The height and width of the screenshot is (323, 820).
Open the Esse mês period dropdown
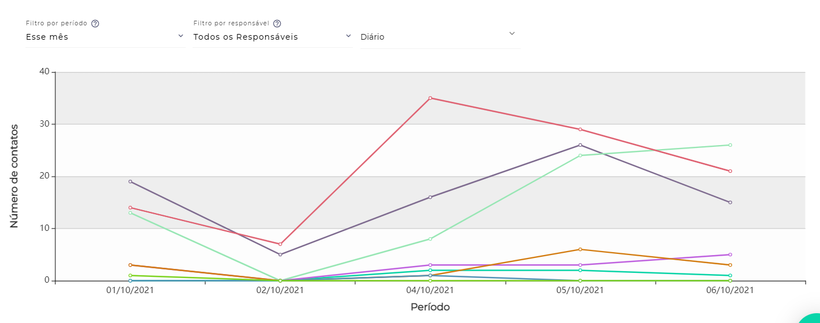105,37
